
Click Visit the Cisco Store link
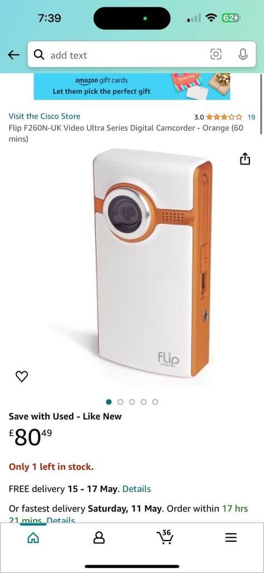pyautogui.click(x=45, y=116)
